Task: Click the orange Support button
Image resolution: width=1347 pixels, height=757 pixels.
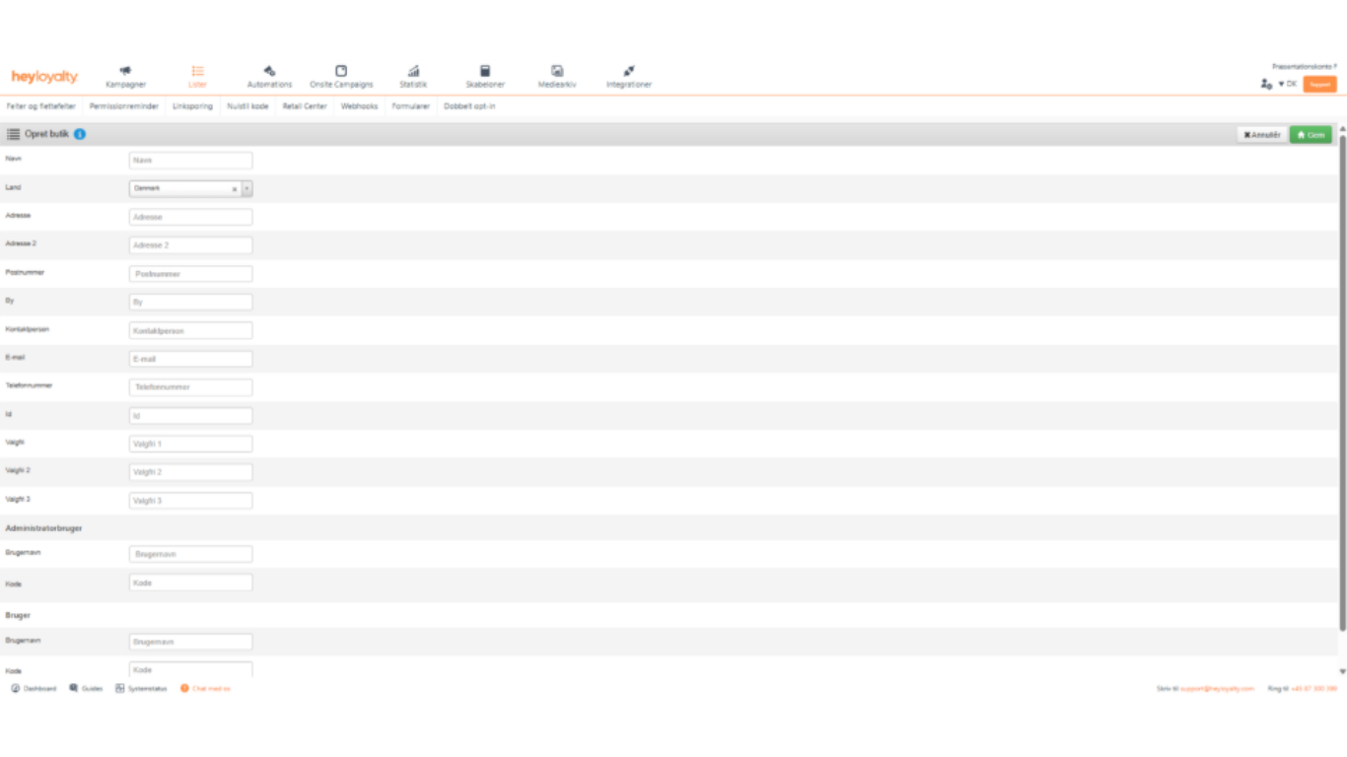Action: (1319, 85)
